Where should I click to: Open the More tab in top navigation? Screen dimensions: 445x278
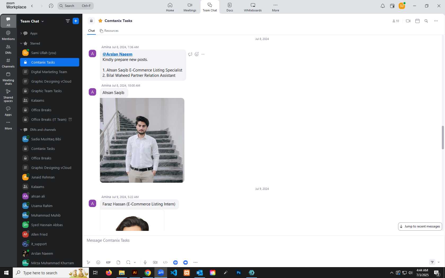(x=275, y=7)
